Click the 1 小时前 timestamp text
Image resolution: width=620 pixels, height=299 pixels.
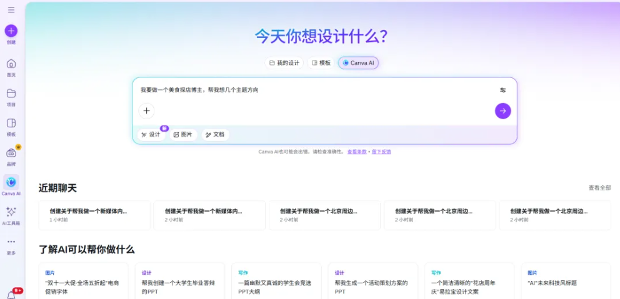(59, 220)
